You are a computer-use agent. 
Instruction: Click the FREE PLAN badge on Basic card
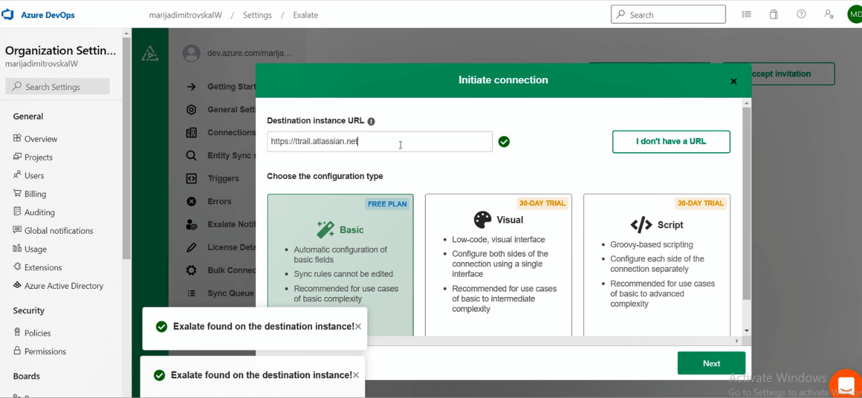tap(388, 204)
